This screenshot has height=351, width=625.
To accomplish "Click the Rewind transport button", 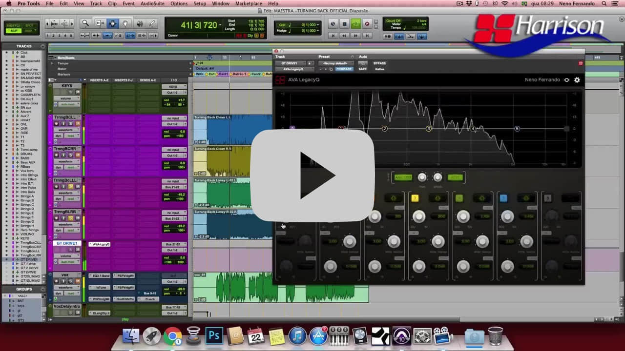I will [x=345, y=36].
